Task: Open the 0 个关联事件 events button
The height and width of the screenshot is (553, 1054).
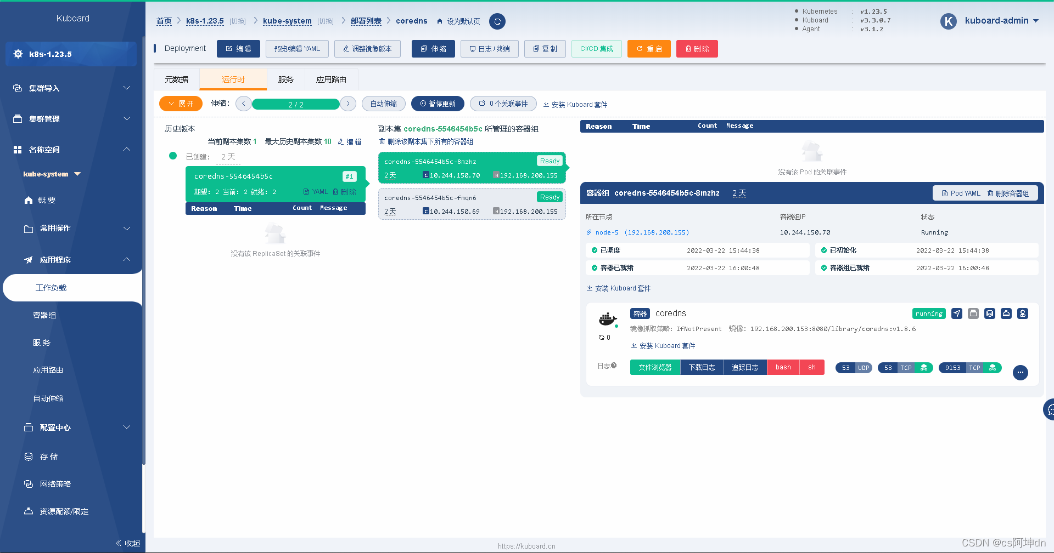Action: coord(503,104)
